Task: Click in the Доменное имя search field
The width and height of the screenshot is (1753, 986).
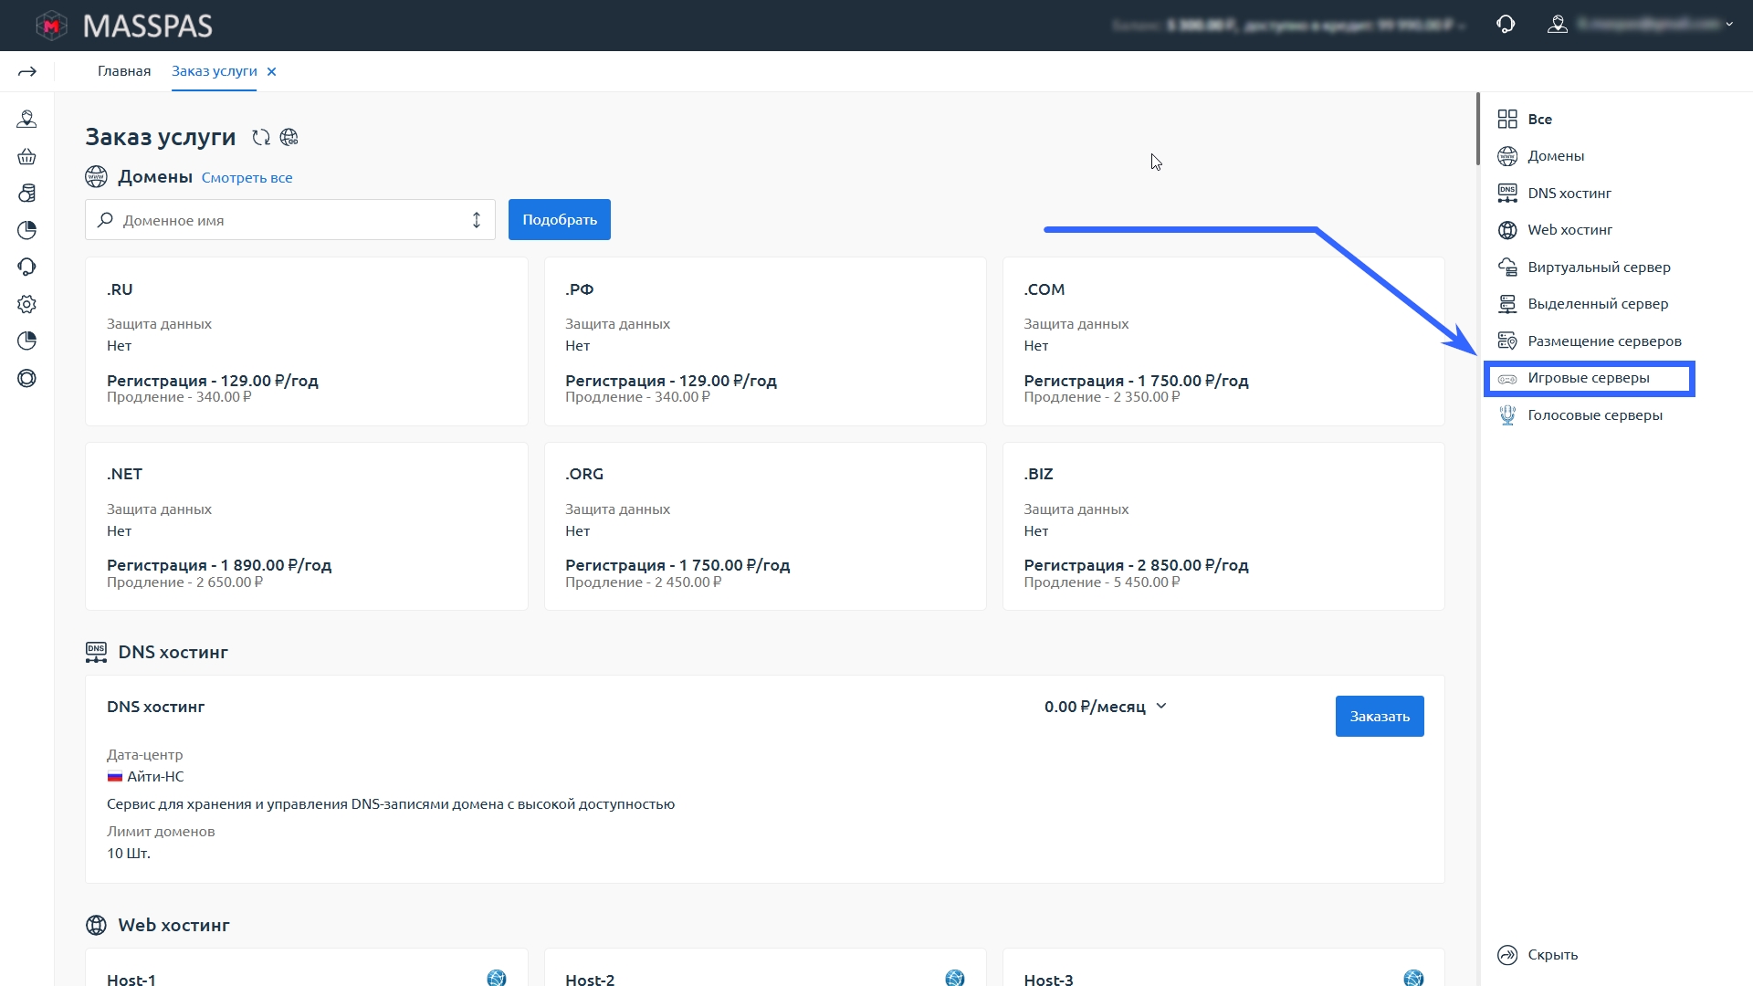Action: (x=283, y=220)
